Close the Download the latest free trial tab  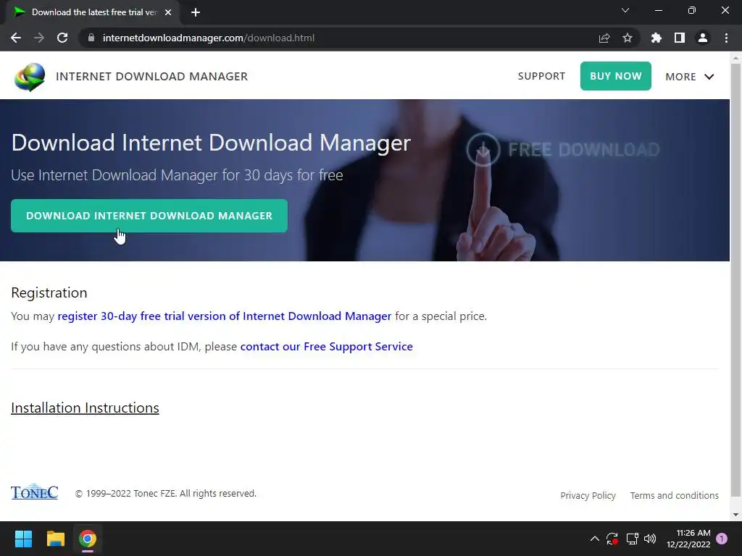168,12
